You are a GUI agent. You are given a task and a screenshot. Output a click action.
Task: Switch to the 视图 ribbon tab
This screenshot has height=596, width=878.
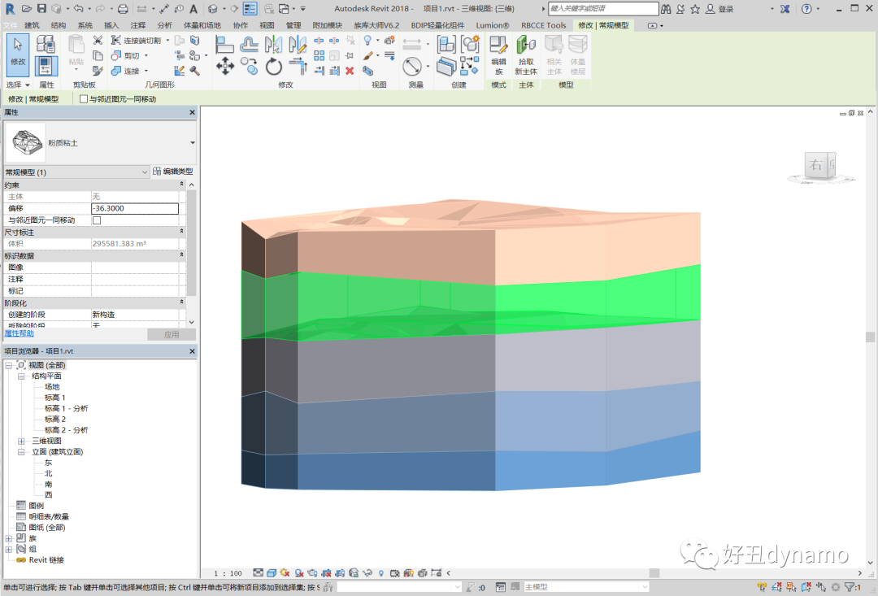(267, 25)
